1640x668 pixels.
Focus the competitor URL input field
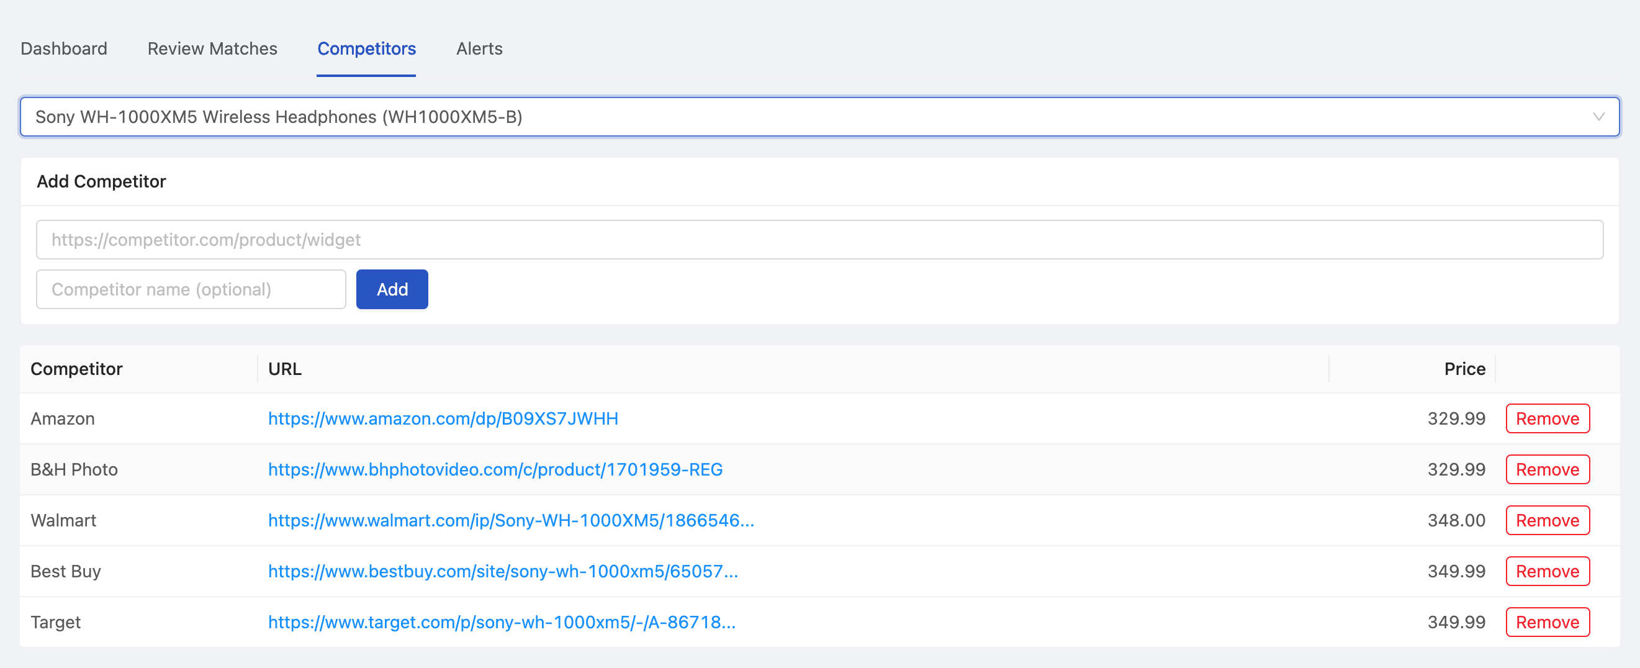[819, 240]
